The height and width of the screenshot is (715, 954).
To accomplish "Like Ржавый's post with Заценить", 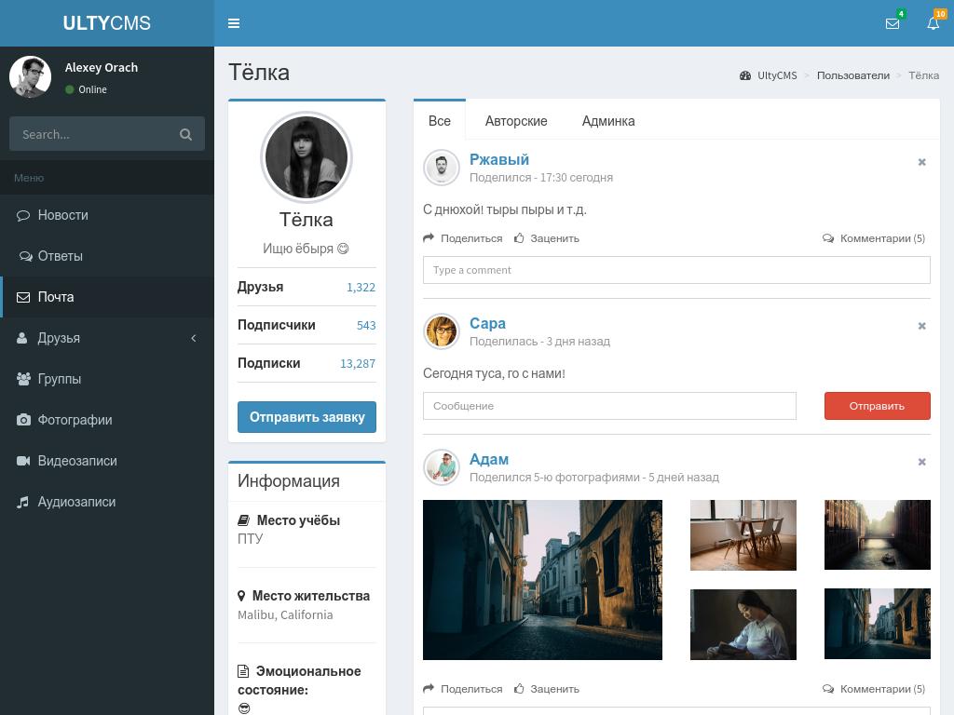I will 547,238.
